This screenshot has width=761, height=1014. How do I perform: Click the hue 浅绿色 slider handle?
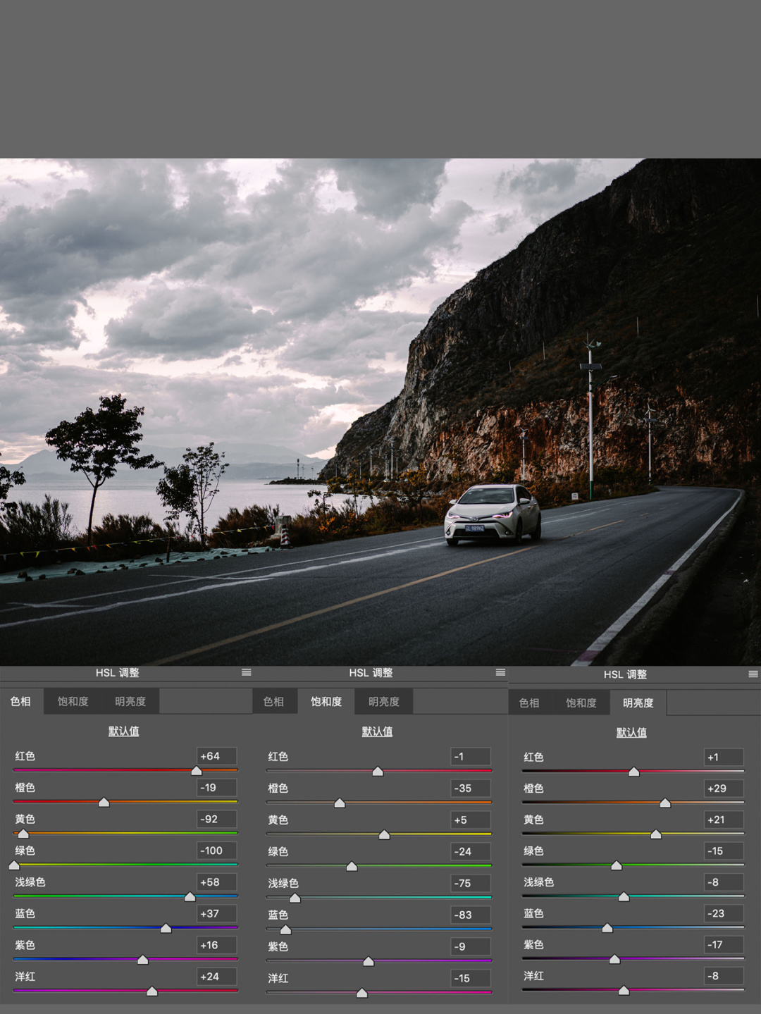pyautogui.click(x=190, y=896)
